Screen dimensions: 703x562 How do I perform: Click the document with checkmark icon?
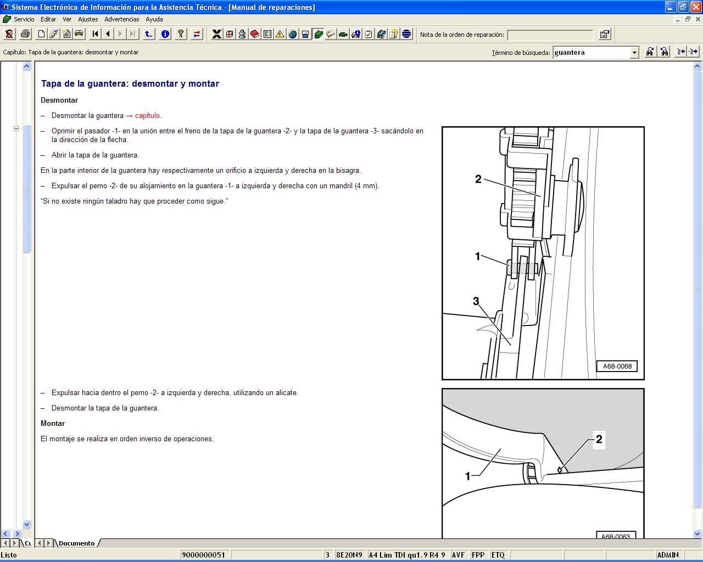pyautogui.click(x=54, y=34)
